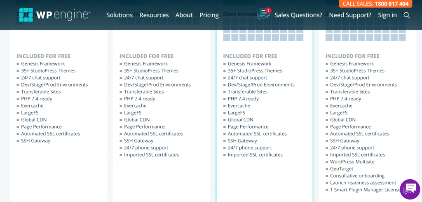Select WordPress Multisite in fourth plan column
Viewport: 422px width, 202px height.
[352, 162]
